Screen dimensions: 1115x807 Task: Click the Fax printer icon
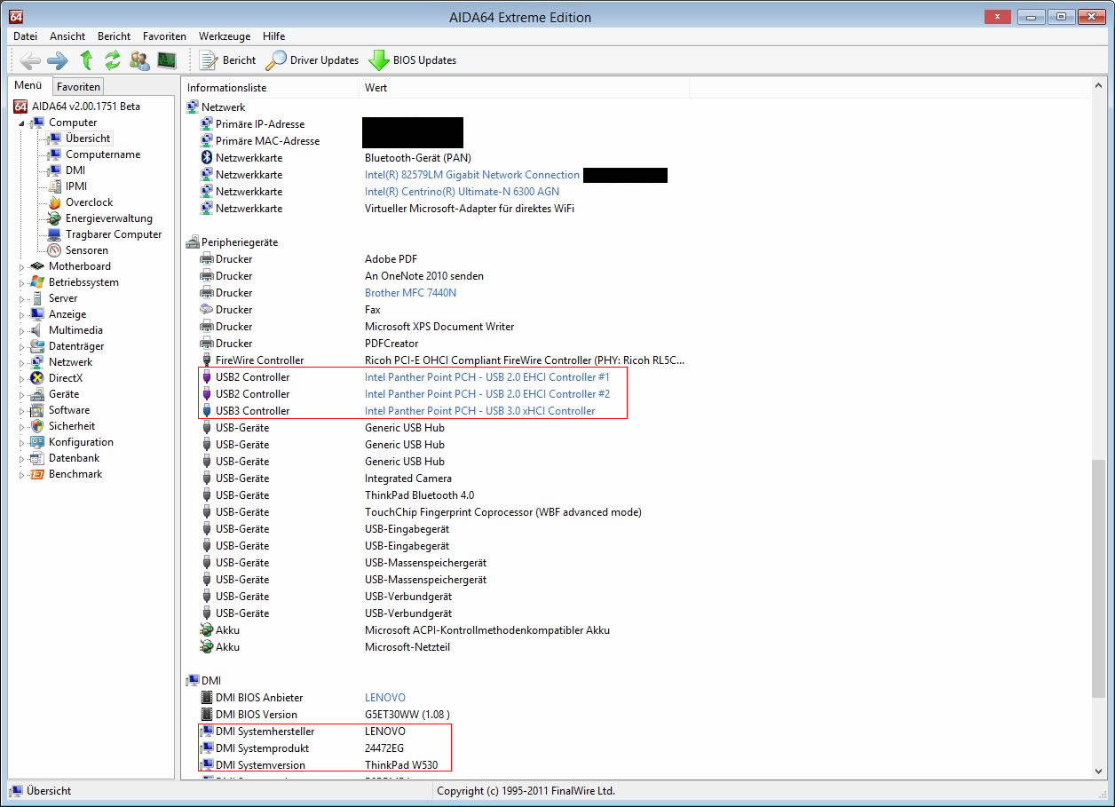207,310
